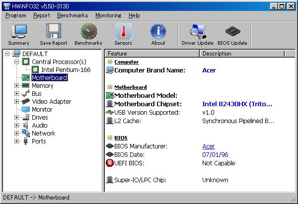
Task: Click the BIOS section heading
Action: pos(121,137)
